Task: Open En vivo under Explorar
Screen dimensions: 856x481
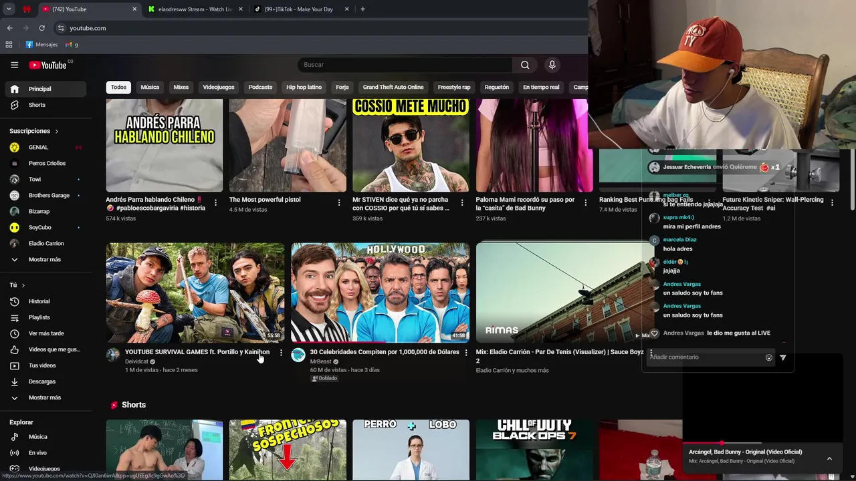Action: (45, 453)
